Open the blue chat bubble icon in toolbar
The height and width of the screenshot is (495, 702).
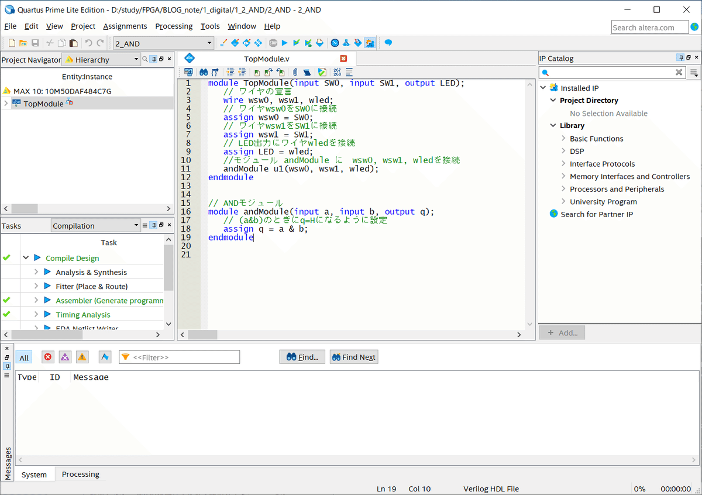coord(388,43)
